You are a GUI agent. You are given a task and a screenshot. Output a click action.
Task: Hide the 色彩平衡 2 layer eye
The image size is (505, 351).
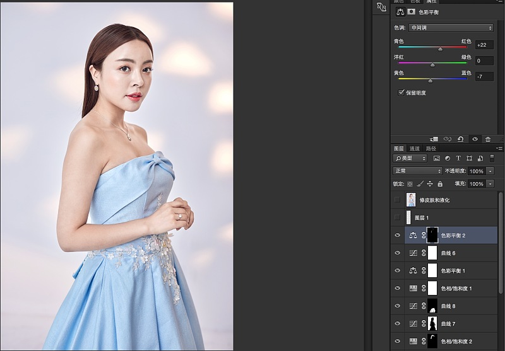coord(398,235)
